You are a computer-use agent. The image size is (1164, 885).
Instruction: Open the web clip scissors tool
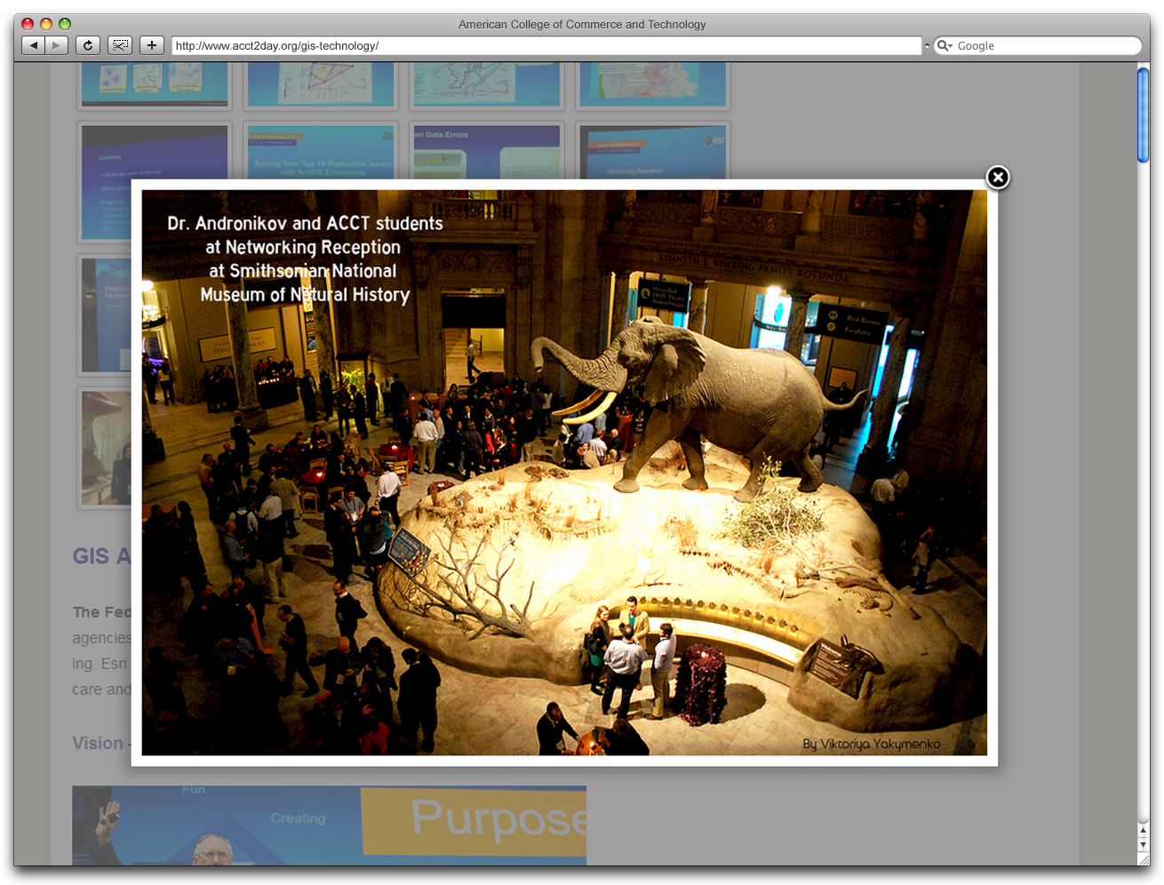[120, 45]
